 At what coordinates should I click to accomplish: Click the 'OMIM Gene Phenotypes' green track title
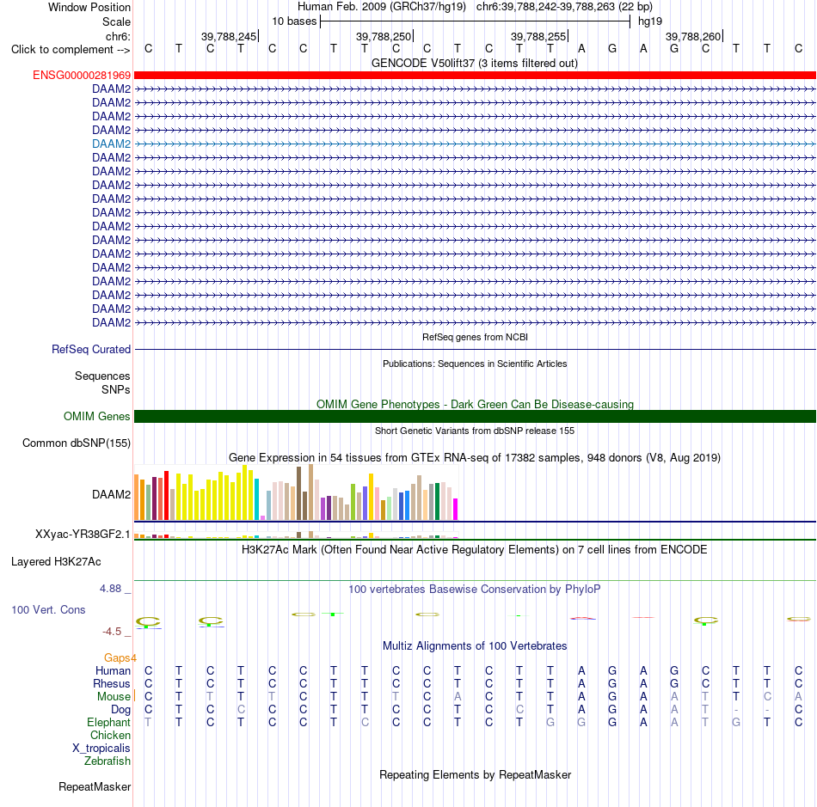476,405
